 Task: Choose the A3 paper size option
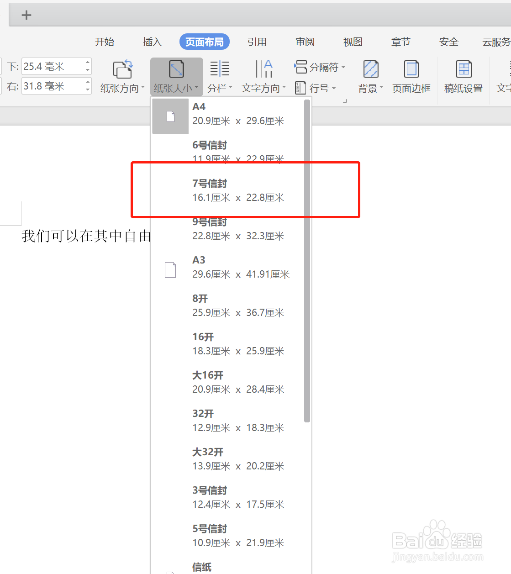(228, 267)
